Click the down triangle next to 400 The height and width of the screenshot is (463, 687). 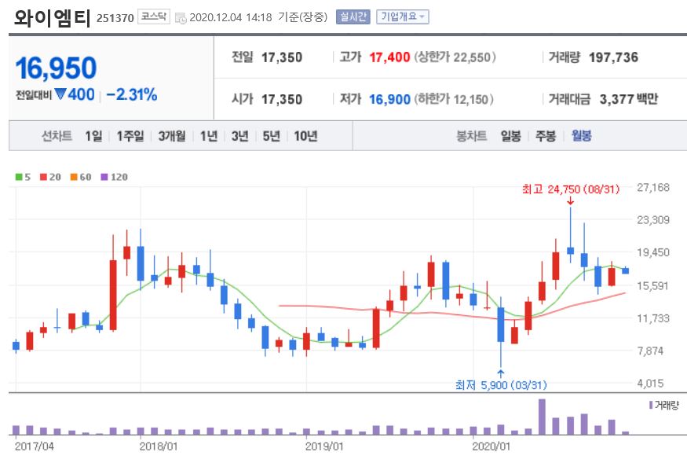click(x=60, y=94)
